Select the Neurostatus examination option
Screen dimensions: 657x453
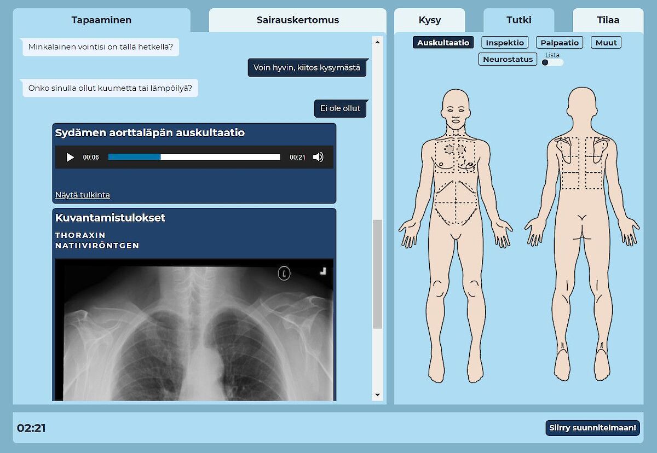point(508,59)
